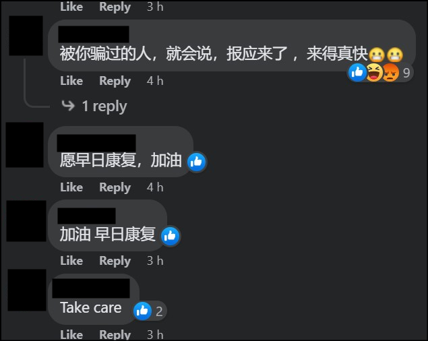Open reaction count 9 on 报应来了 comment
The width and height of the screenshot is (428, 341).
pyautogui.click(x=406, y=73)
